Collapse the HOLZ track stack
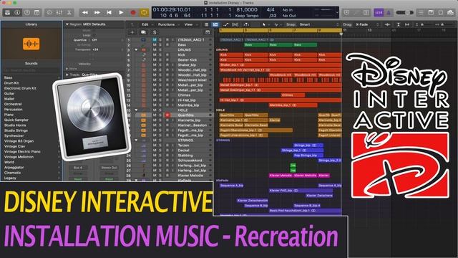Viewport: 458px width, 258px height. tap(136, 110)
